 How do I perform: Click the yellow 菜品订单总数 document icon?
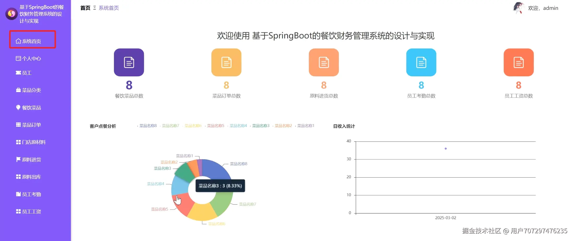coord(226,62)
